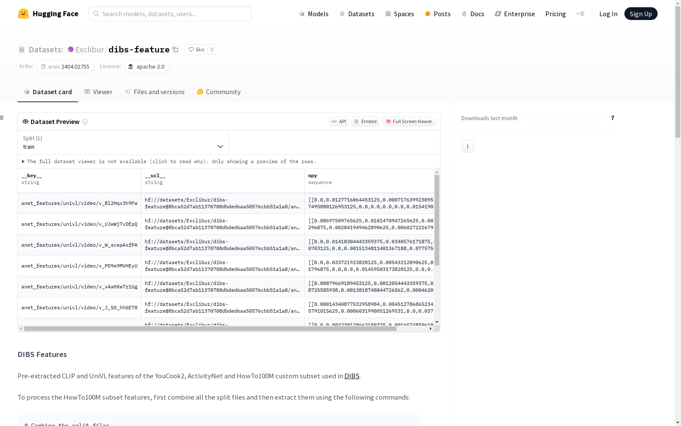Go to Models page
The height and width of the screenshot is (426, 681).
[x=314, y=14]
